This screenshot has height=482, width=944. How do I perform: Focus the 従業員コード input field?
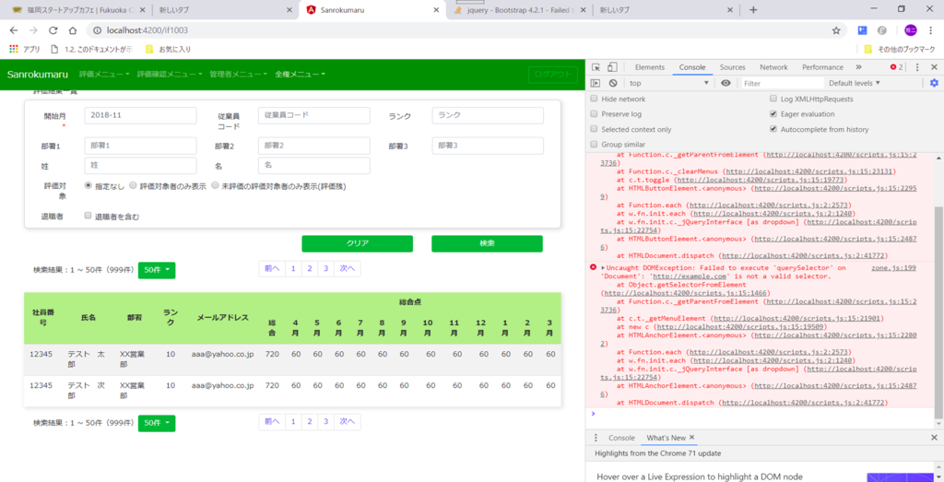[313, 115]
